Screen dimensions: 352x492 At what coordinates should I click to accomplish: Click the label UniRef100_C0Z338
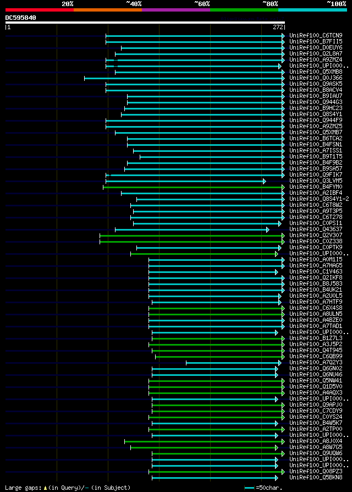[316, 241]
